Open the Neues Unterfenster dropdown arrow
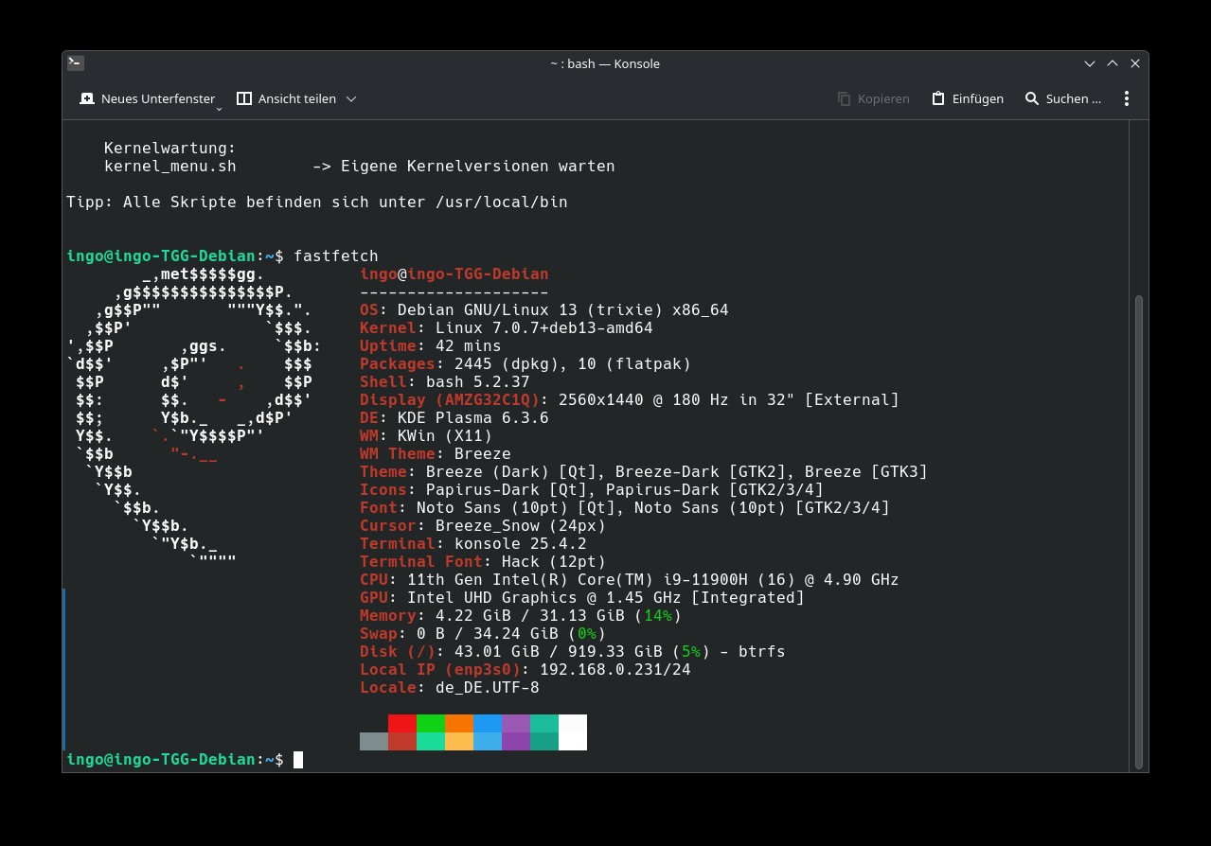The image size is (1211, 846). coord(220,109)
